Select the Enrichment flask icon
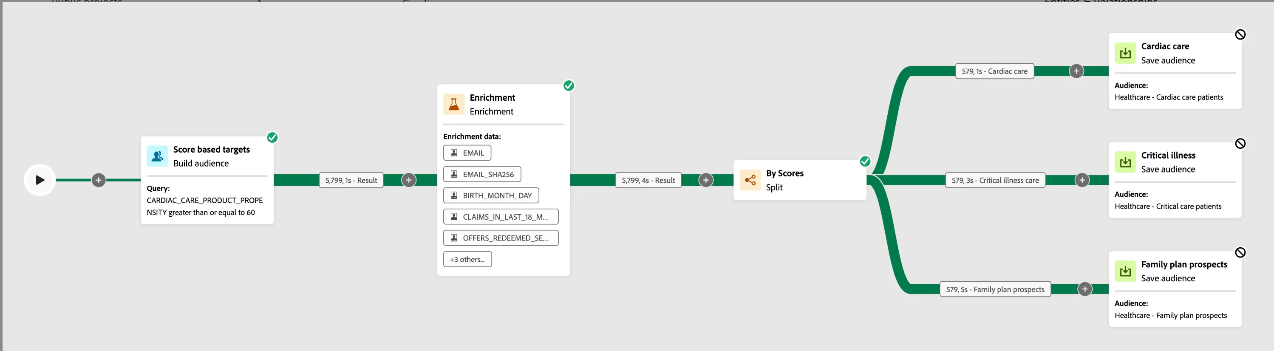The height and width of the screenshot is (351, 1274). point(453,104)
